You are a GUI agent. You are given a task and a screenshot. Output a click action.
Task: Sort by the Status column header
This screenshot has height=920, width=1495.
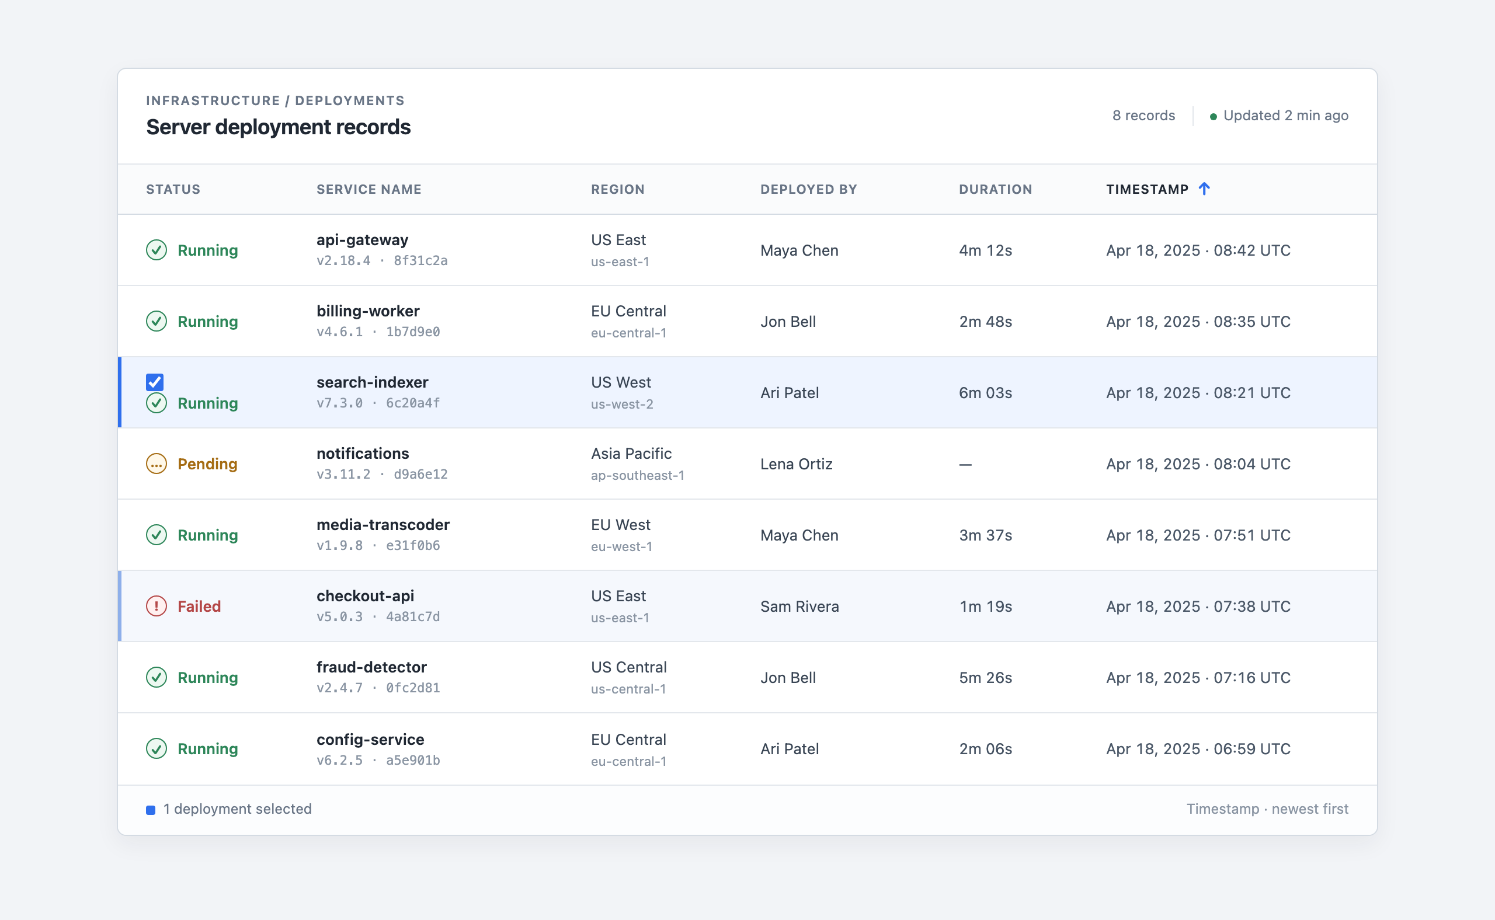(173, 189)
